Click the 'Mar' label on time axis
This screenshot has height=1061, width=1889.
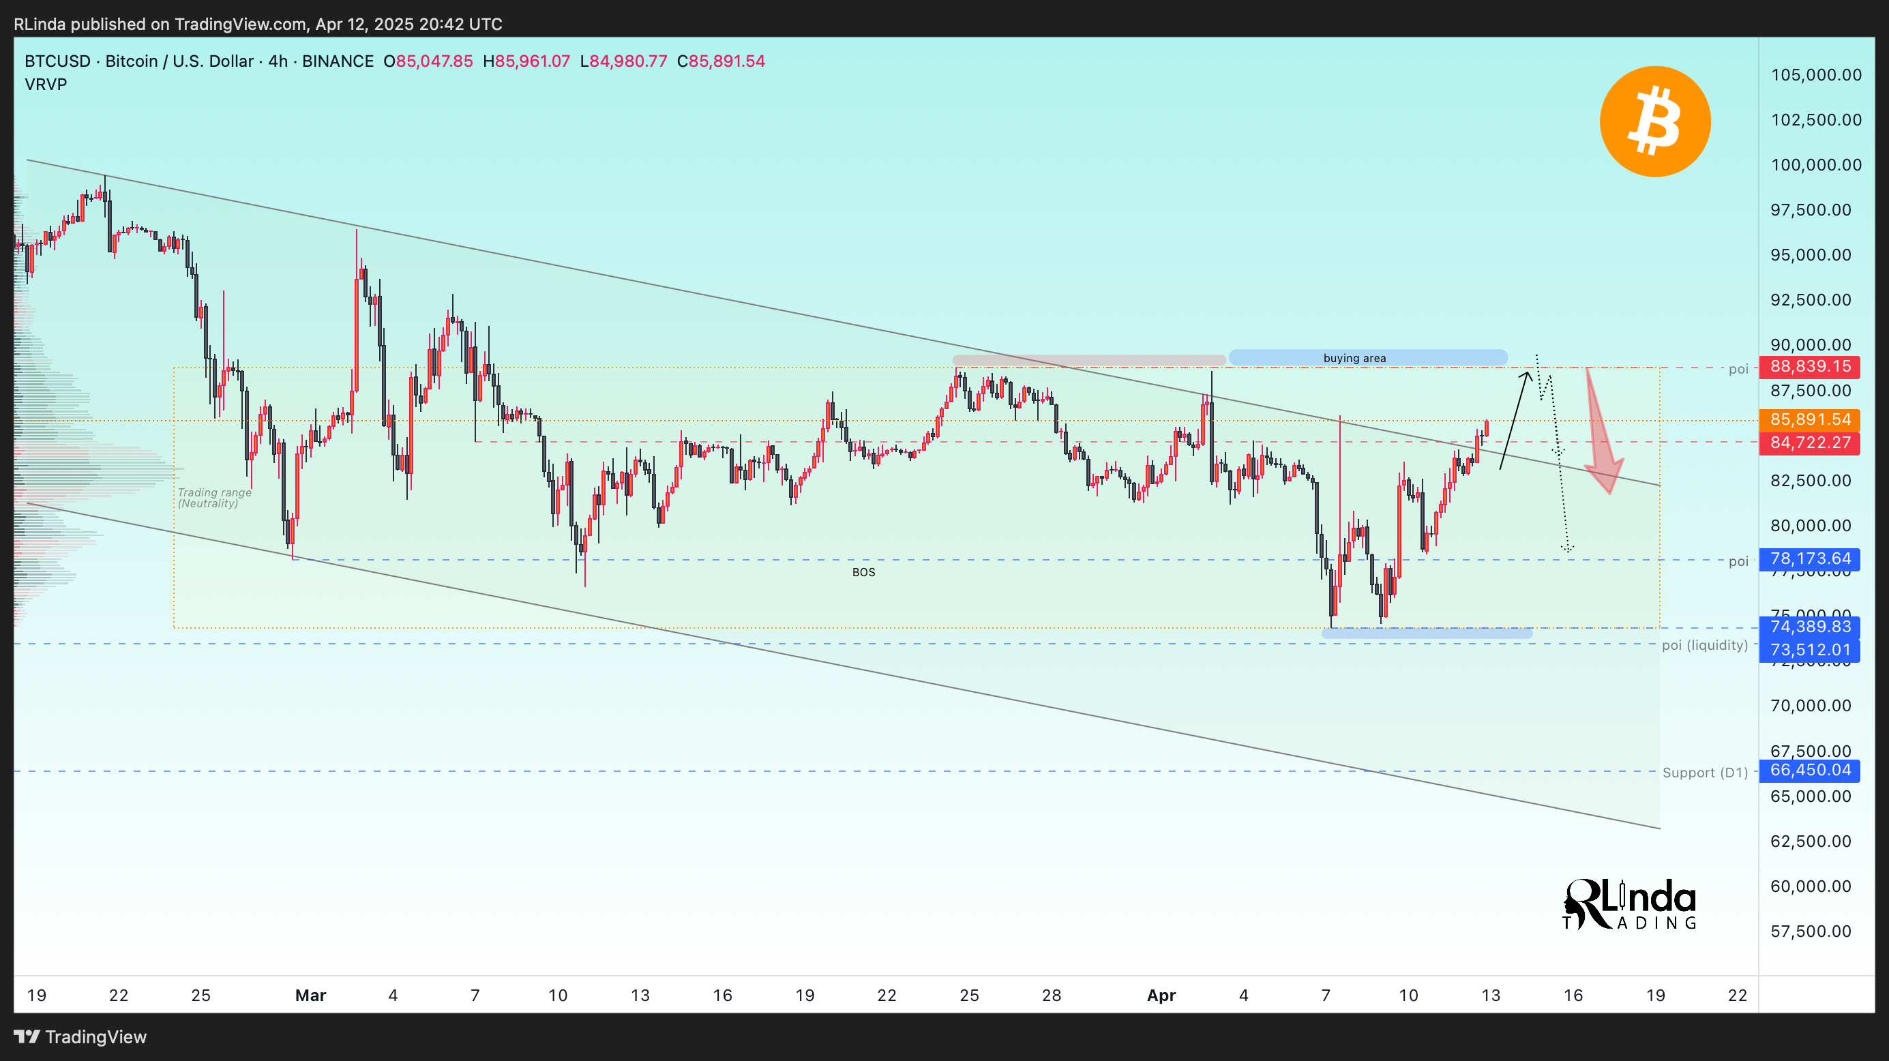pos(310,995)
